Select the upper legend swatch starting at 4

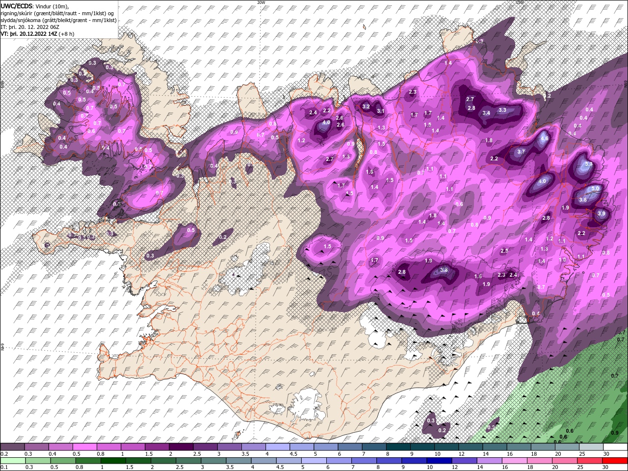[x=277, y=447]
